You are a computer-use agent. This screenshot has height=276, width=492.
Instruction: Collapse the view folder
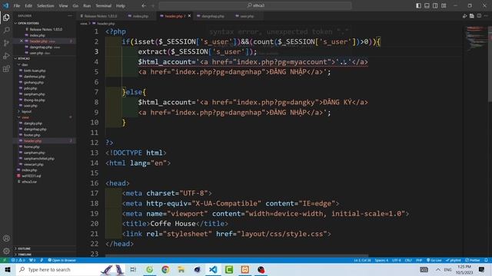[44, 117]
